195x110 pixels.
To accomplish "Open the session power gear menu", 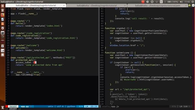I will pyautogui.click(x=193, y=2).
